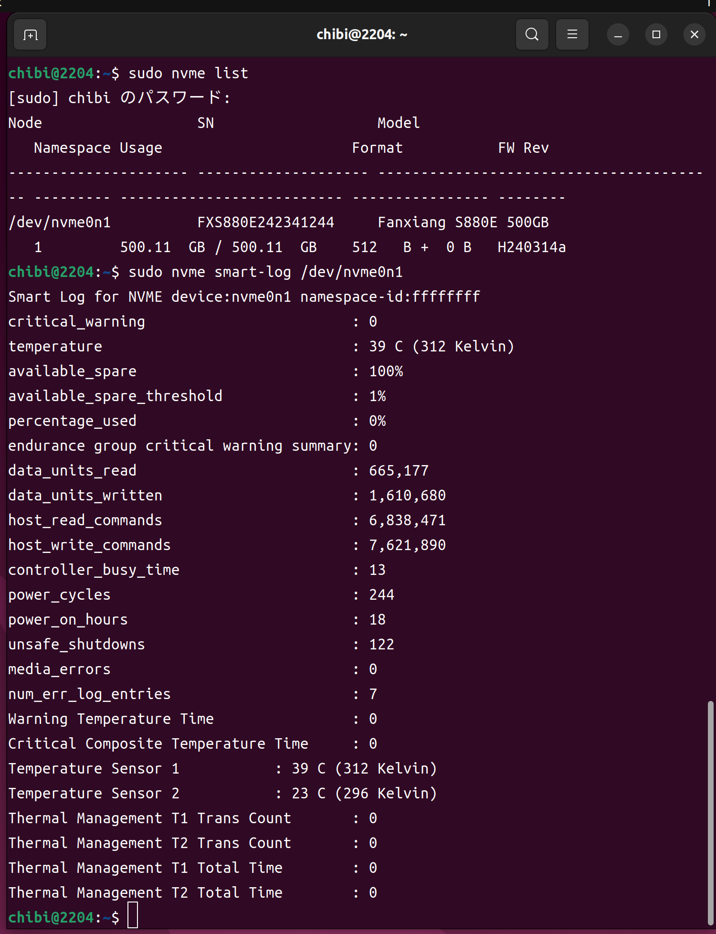Click the window title chibi@2204: ~
716x934 pixels.
pos(362,35)
